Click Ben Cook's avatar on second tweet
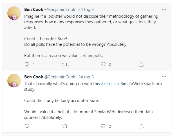 pos(14,81)
